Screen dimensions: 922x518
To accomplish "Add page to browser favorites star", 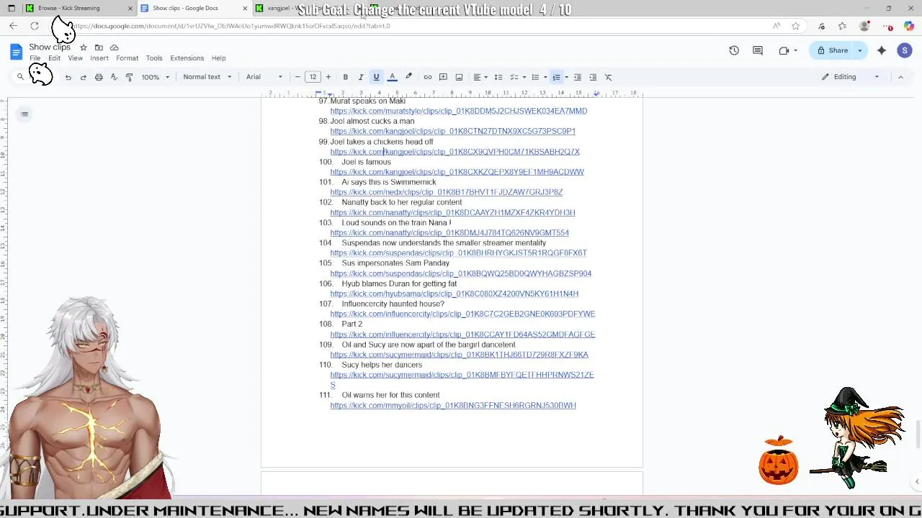I will tap(795, 26).
